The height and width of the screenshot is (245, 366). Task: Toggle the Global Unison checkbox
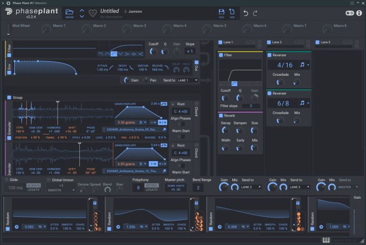point(49,180)
